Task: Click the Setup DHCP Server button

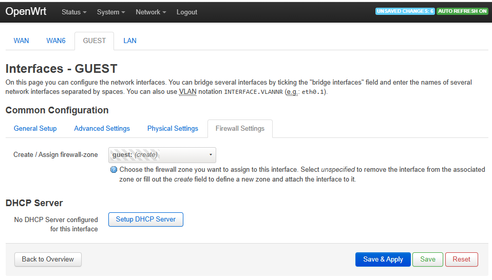Action: [x=145, y=219]
